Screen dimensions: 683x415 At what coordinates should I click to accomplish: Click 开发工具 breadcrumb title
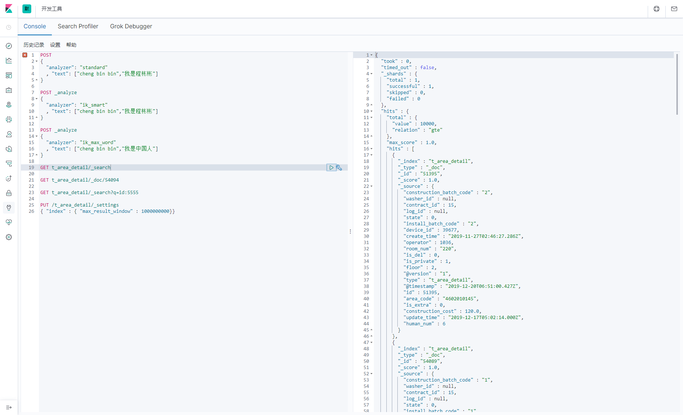pyautogui.click(x=52, y=9)
